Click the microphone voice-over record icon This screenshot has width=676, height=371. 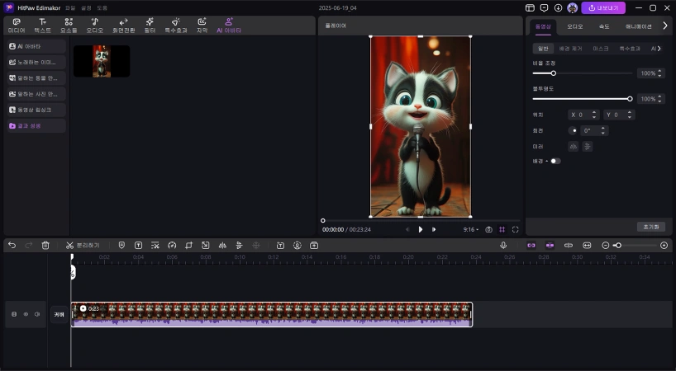click(x=503, y=245)
